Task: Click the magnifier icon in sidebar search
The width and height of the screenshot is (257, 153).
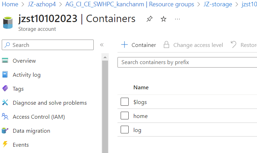Action: (x=7, y=45)
